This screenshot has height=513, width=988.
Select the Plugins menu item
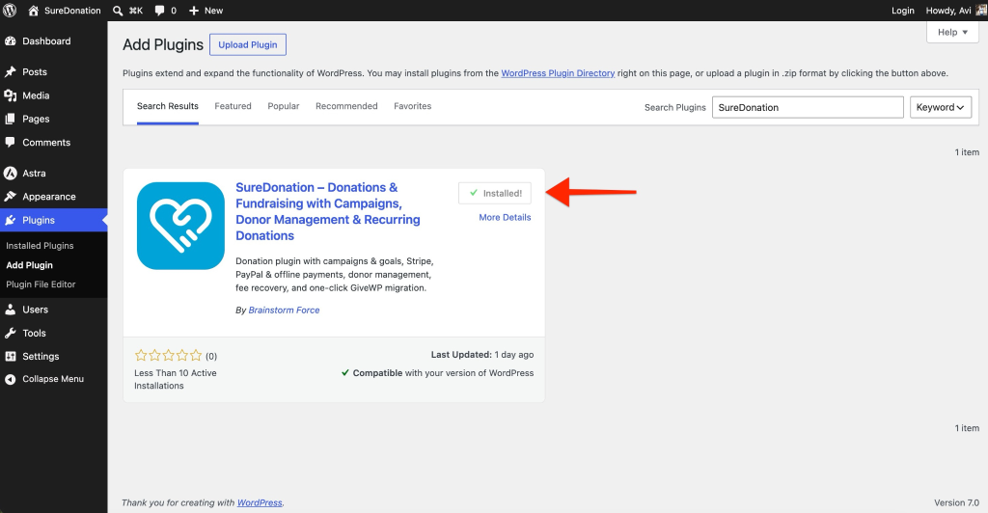pos(54,220)
